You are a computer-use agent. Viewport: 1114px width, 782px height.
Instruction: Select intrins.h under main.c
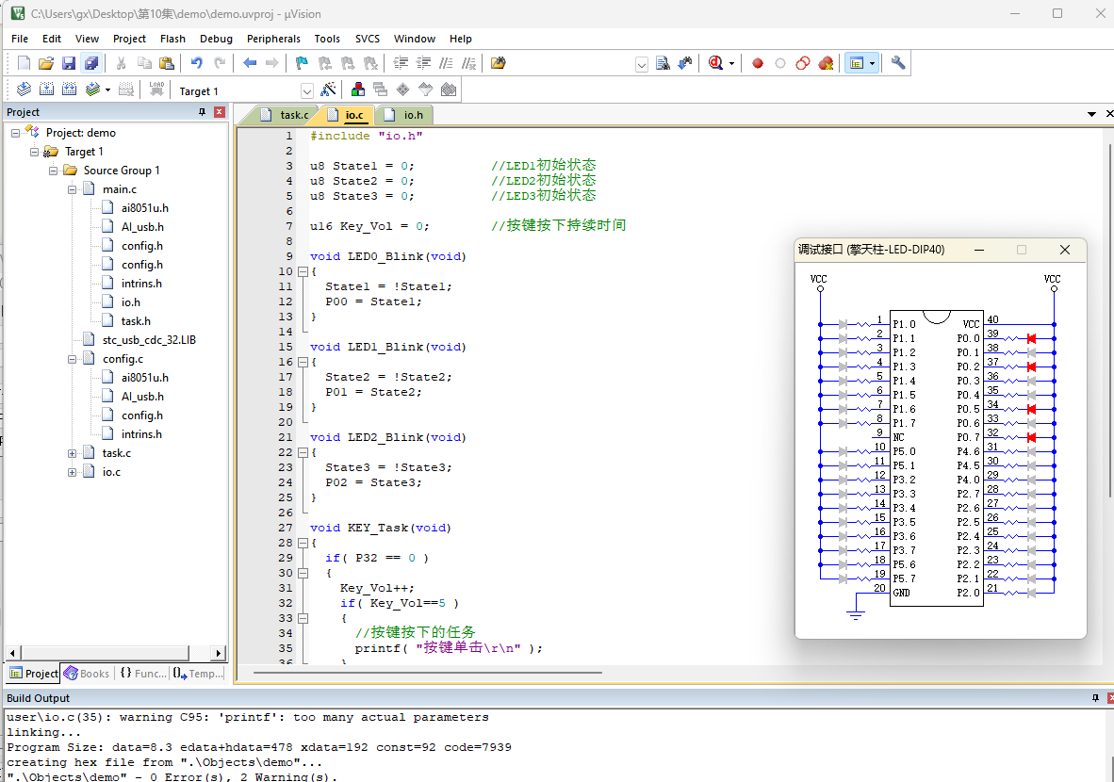pos(141,284)
